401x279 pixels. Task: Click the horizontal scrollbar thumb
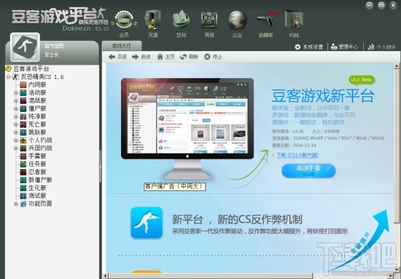pos(211,276)
